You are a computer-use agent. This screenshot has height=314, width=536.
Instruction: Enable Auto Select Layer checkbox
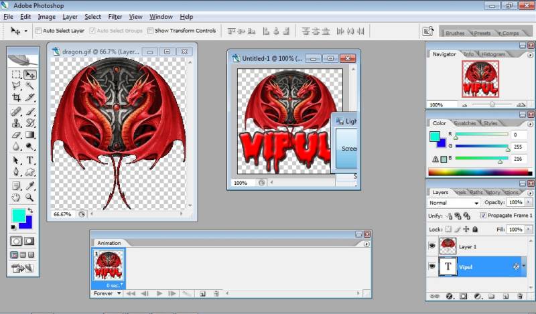pos(39,30)
